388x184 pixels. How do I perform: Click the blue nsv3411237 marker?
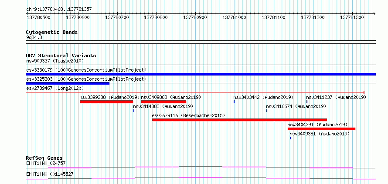coord(307,102)
